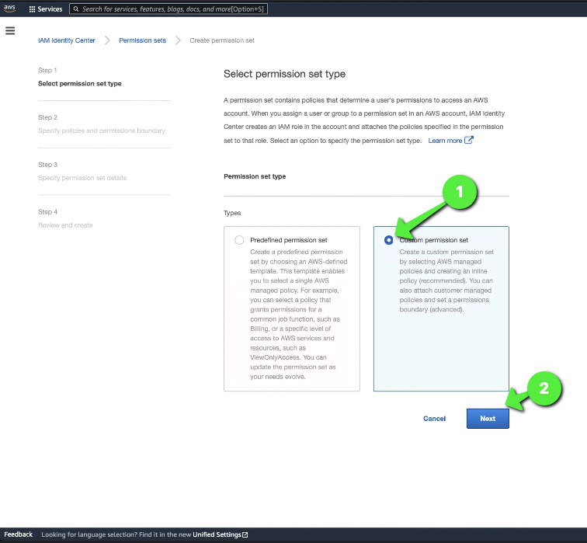Click the AWS logo

(x=10, y=9)
